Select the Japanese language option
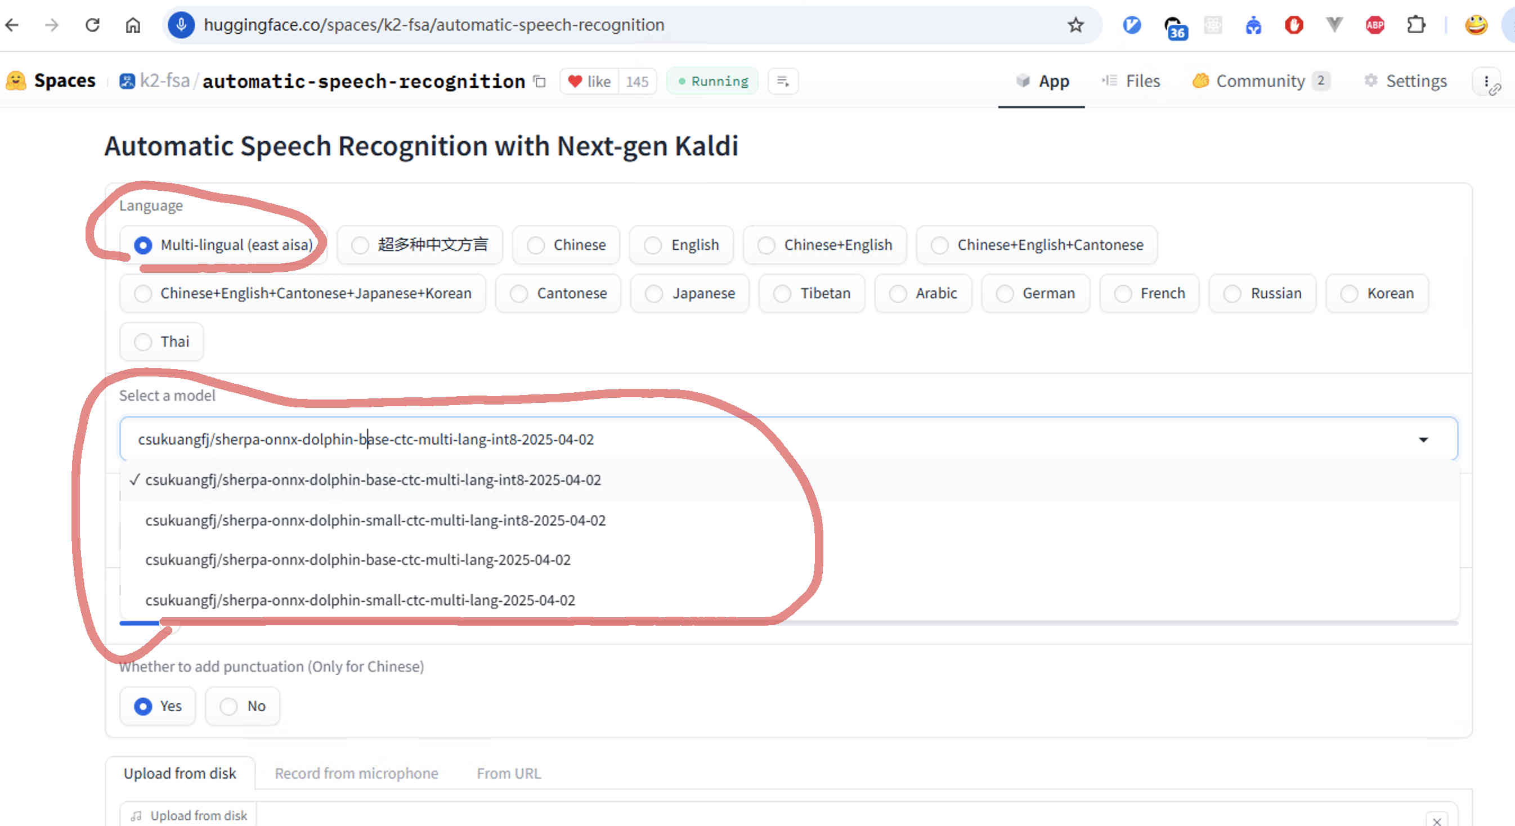1515x826 pixels. 690,293
